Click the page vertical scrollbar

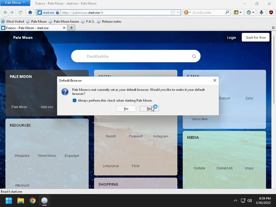click(274, 70)
